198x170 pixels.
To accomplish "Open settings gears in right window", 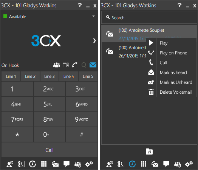I will 189,164.
